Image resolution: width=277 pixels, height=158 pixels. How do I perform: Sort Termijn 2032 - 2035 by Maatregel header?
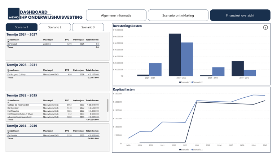click(x=48, y=101)
